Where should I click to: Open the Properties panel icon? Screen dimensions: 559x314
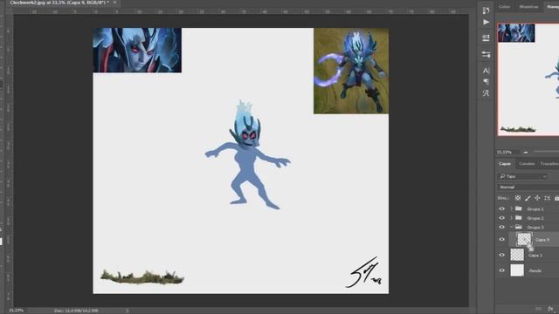coord(486,38)
